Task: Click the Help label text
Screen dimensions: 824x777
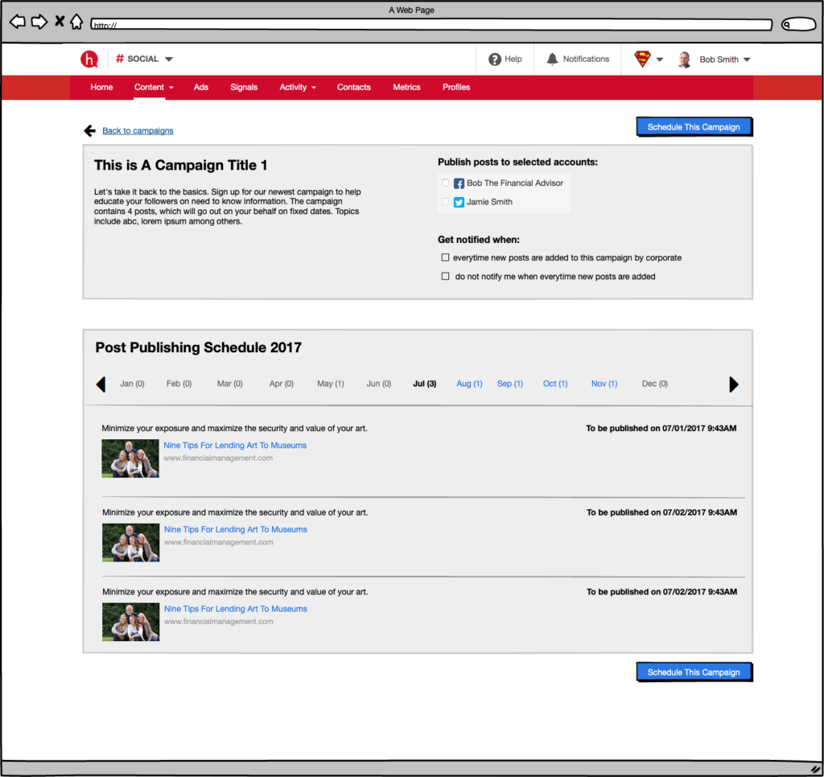Action: coord(513,60)
